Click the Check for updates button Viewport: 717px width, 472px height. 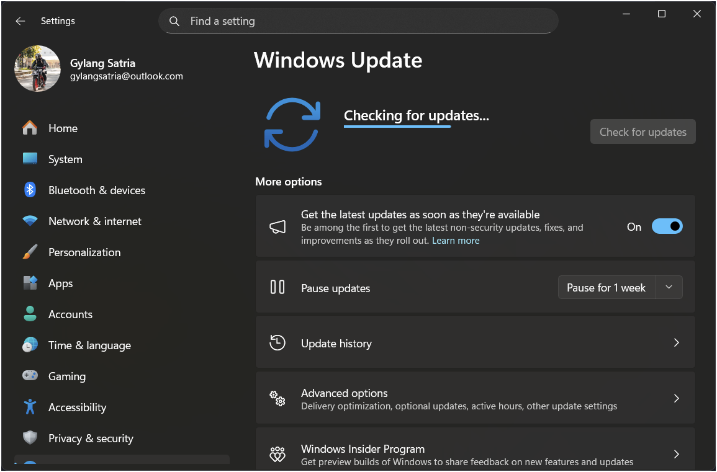(643, 131)
